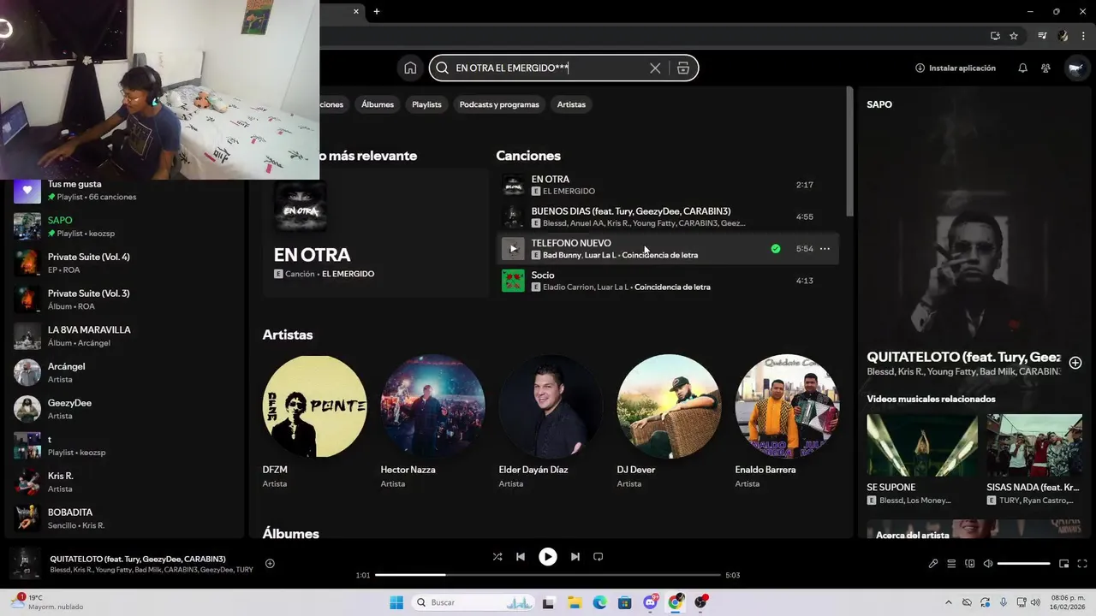Screen dimensions: 1096x616
Task: Open Enaldo Barrera artist card
Action: [788, 422]
